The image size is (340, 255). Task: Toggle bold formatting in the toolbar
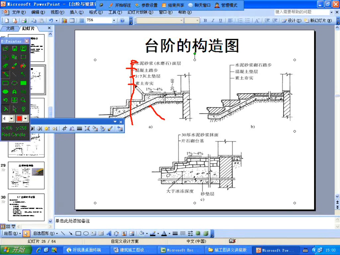(205, 21)
